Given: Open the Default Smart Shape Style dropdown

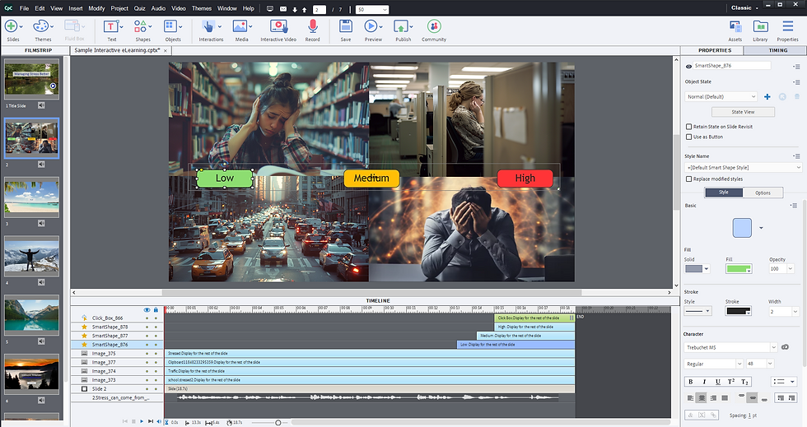Looking at the screenshot, I should coord(743,167).
